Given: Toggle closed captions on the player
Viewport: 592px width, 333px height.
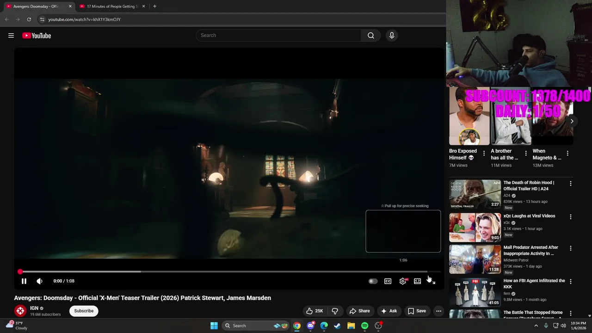Looking at the screenshot, I should pyautogui.click(x=388, y=281).
